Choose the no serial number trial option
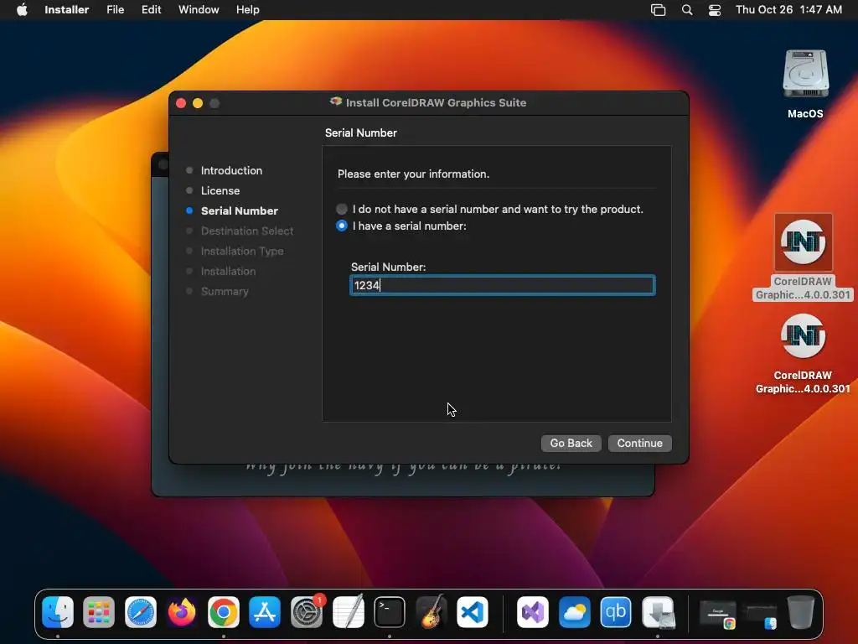The height and width of the screenshot is (644, 858). click(x=342, y=209)
